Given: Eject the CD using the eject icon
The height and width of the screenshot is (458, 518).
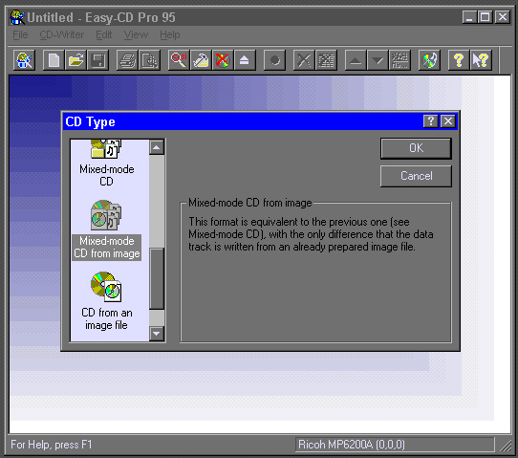Looking at the screenshot, I should point(245,60).
